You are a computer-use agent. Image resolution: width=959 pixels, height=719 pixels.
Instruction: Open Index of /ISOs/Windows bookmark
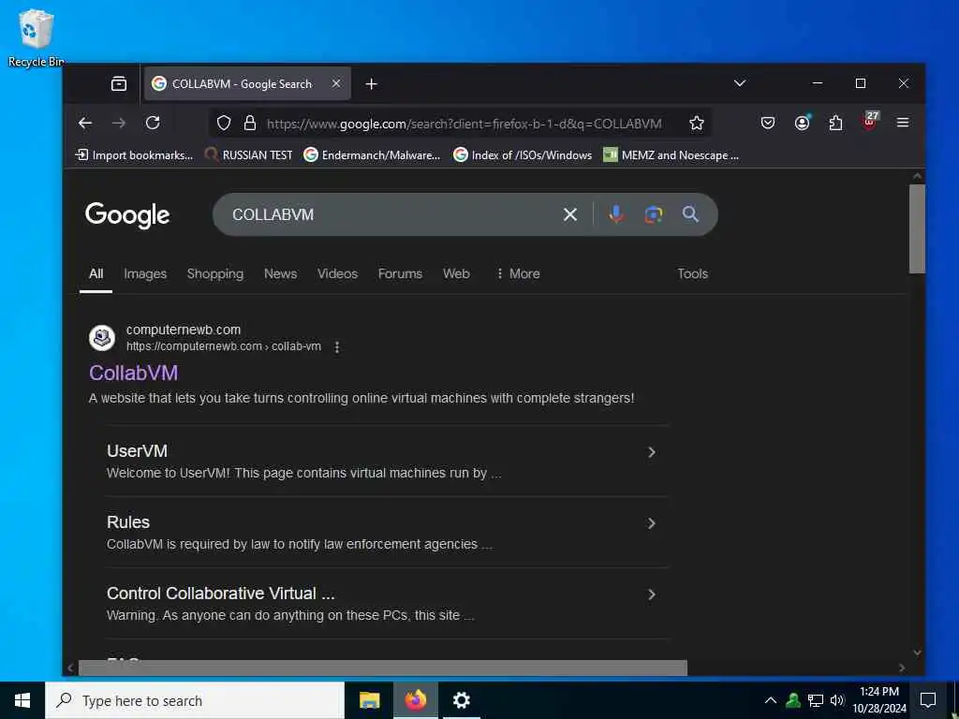pyautogui.click(x=523, y=155)
